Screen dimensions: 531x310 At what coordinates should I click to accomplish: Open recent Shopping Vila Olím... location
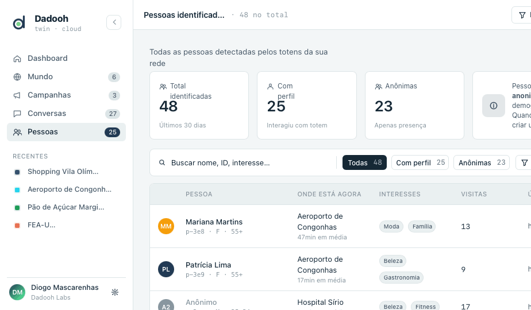67,172
